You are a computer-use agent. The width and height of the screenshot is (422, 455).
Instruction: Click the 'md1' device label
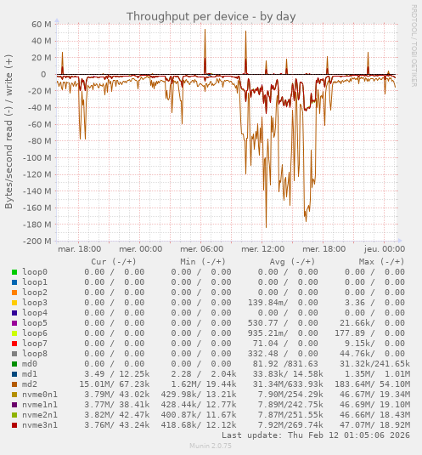point(30,374)
